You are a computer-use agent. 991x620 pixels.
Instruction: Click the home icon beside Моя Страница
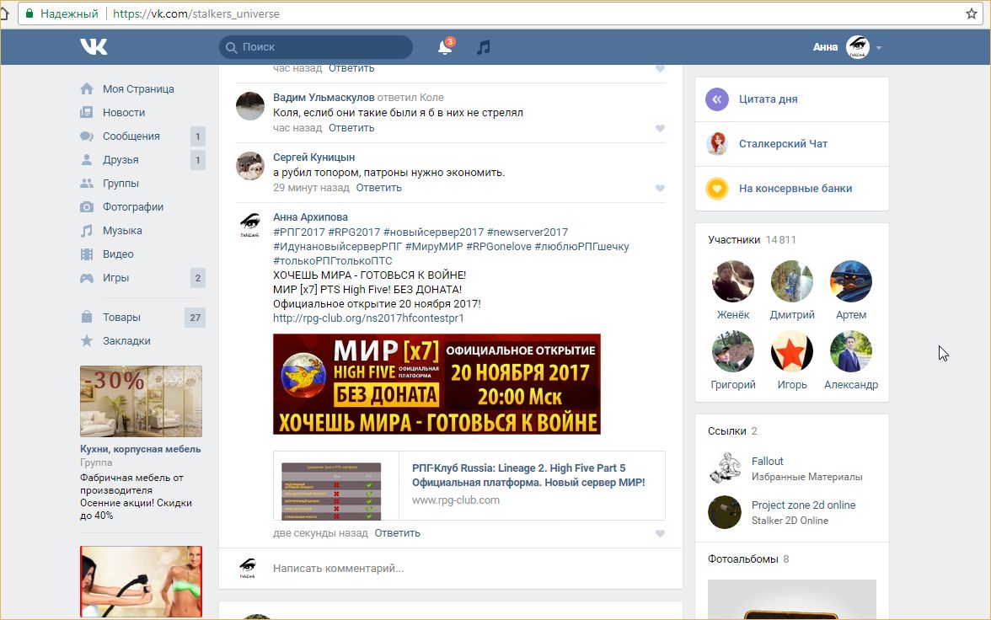[x=88, y=89]
